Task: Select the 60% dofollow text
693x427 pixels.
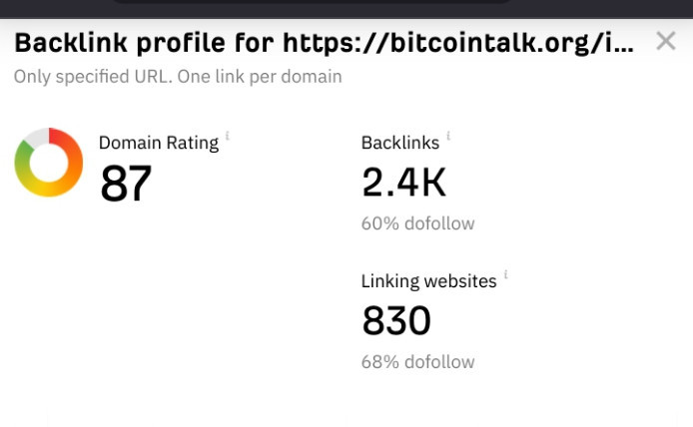Action: (417, 223)
